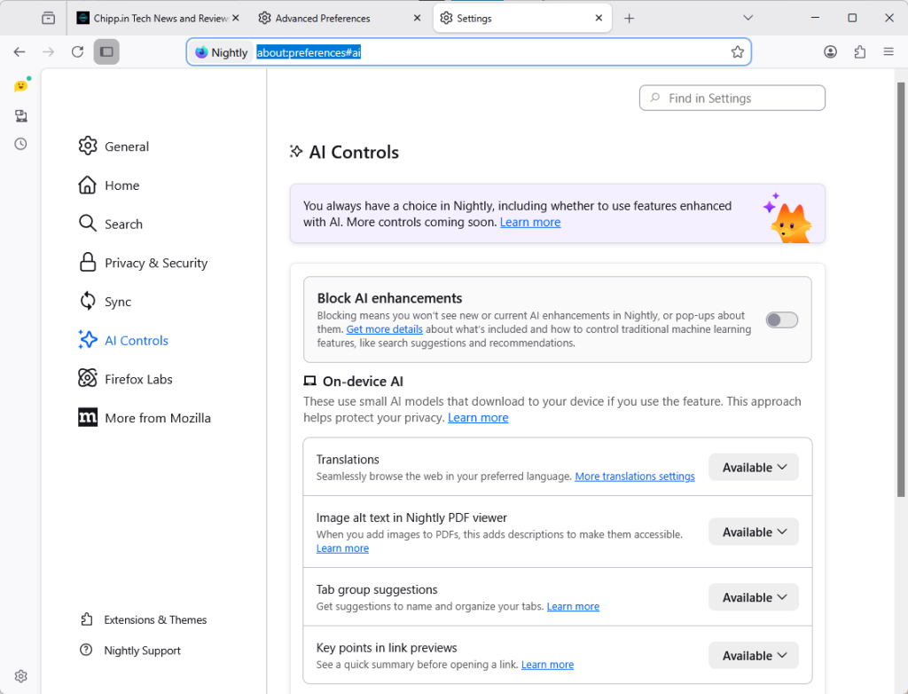This screenshot has height=694, width=908.
Task: Open History from the clock sidebar icon
Action: point(21,144)
